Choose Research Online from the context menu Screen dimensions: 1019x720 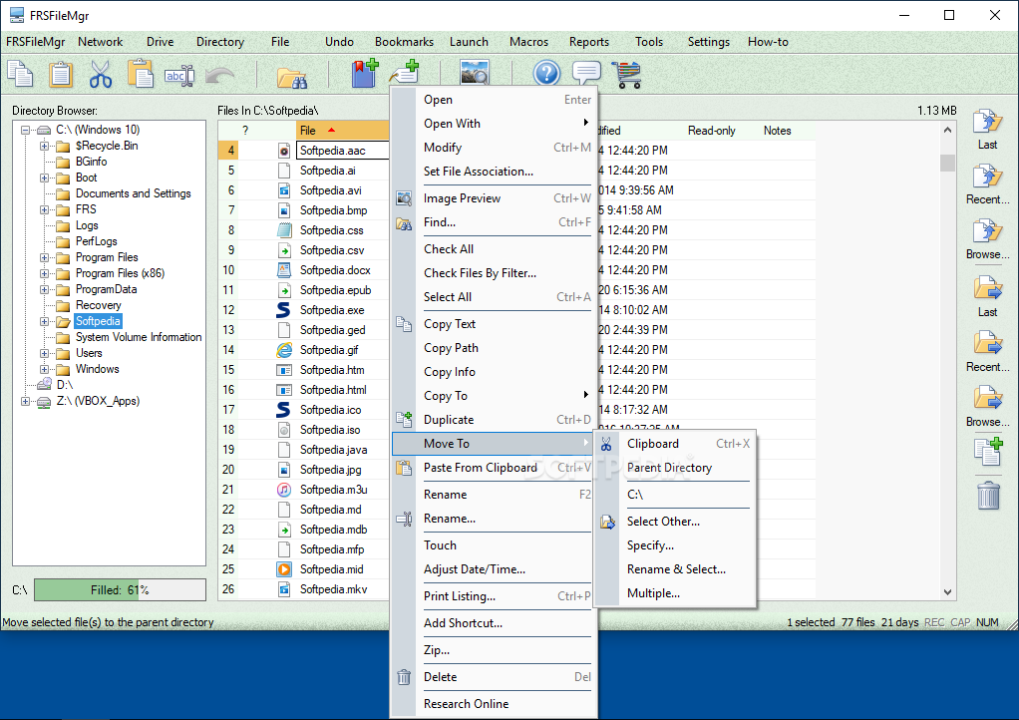pos(494,704)
